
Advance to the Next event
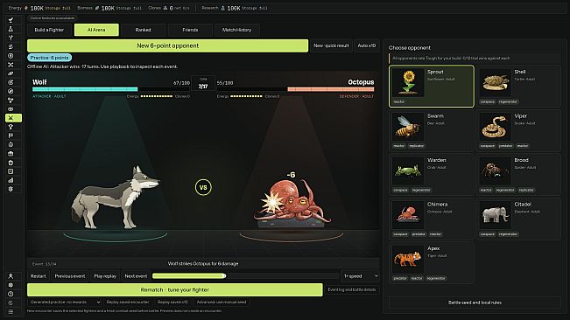point(136,276)
